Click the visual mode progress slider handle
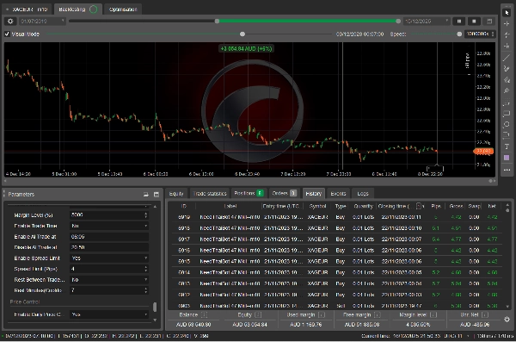The image size is (516, 342). pos(243,34)
